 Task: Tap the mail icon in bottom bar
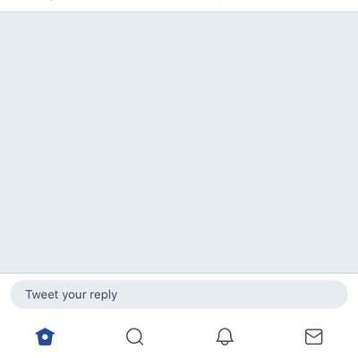point(314,337)
